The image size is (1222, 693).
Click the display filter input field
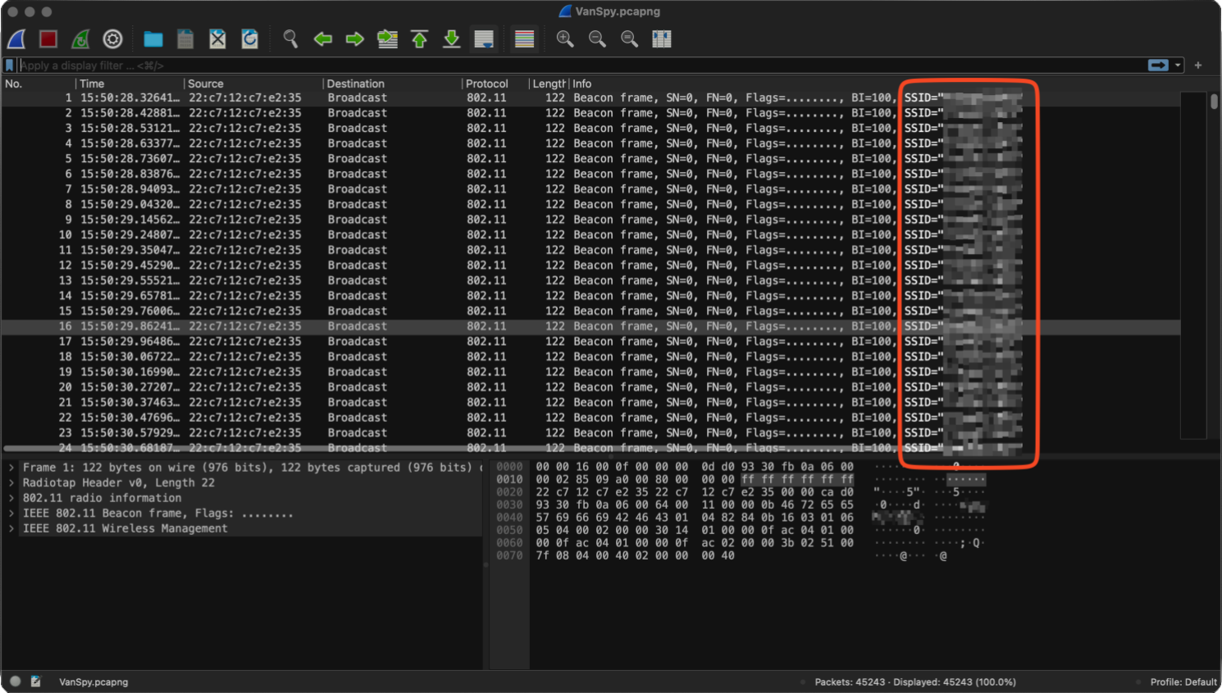pyautogui.click(x=582, y=65)
